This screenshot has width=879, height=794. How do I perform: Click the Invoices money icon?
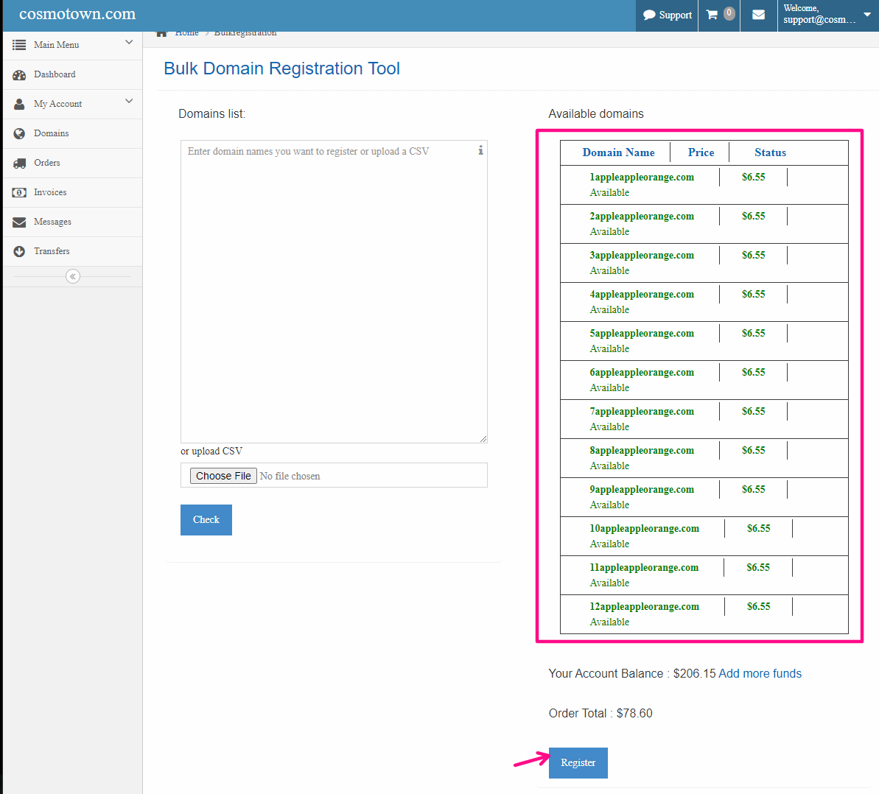coord(19,192)
